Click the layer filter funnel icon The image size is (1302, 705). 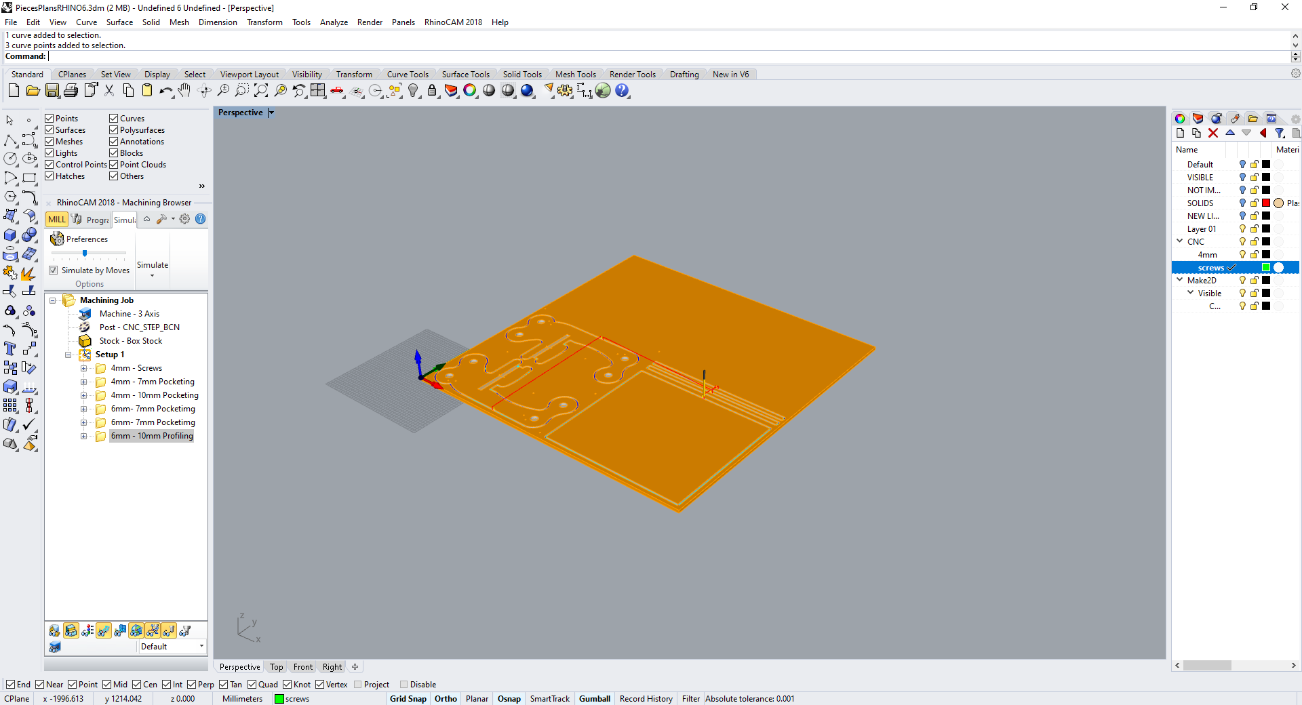pyautogui.click(x=1280, y=133)
